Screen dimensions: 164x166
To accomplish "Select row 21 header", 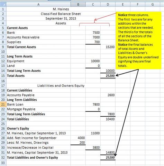I will coord(3,105).
